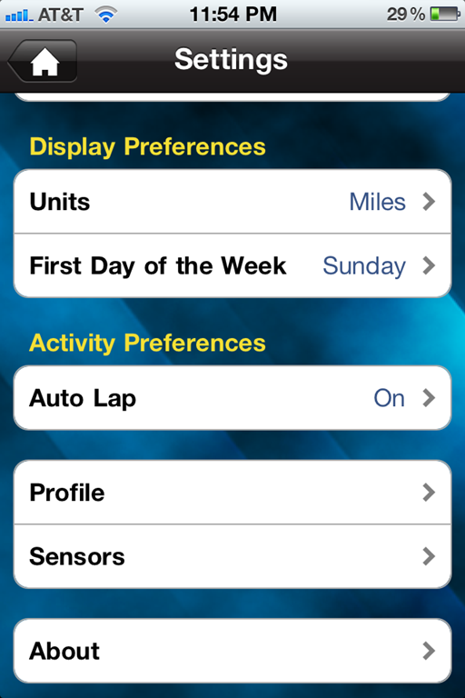Change the Miles units value
This screenshot has height=698, width=465.
377,202
